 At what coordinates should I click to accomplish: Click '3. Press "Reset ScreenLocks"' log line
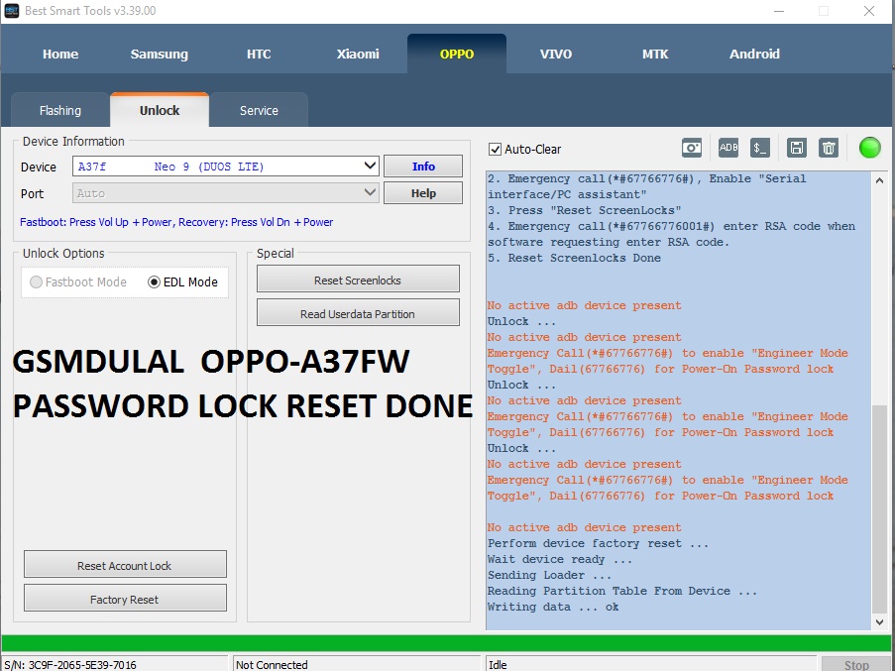pos(585,210)
